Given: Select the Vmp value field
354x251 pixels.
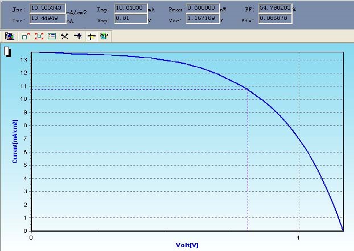Looking at the screenshot, I should (130, 18).
